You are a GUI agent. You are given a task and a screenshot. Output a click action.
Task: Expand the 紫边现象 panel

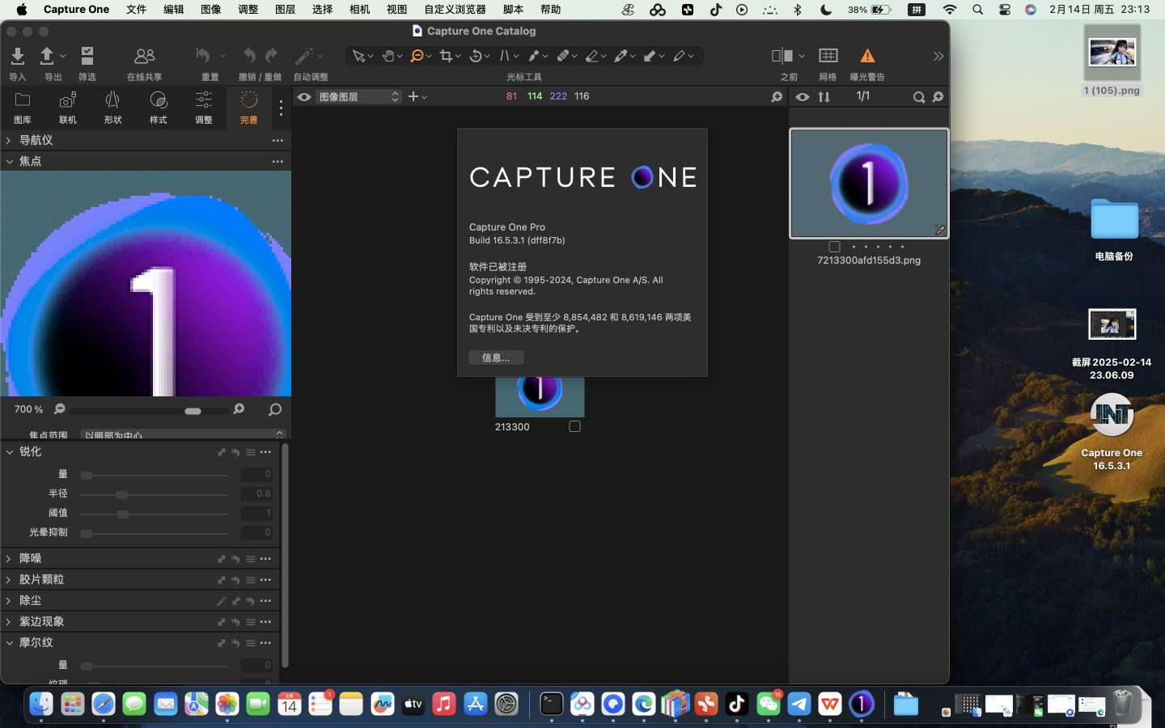tap(9, 621)
